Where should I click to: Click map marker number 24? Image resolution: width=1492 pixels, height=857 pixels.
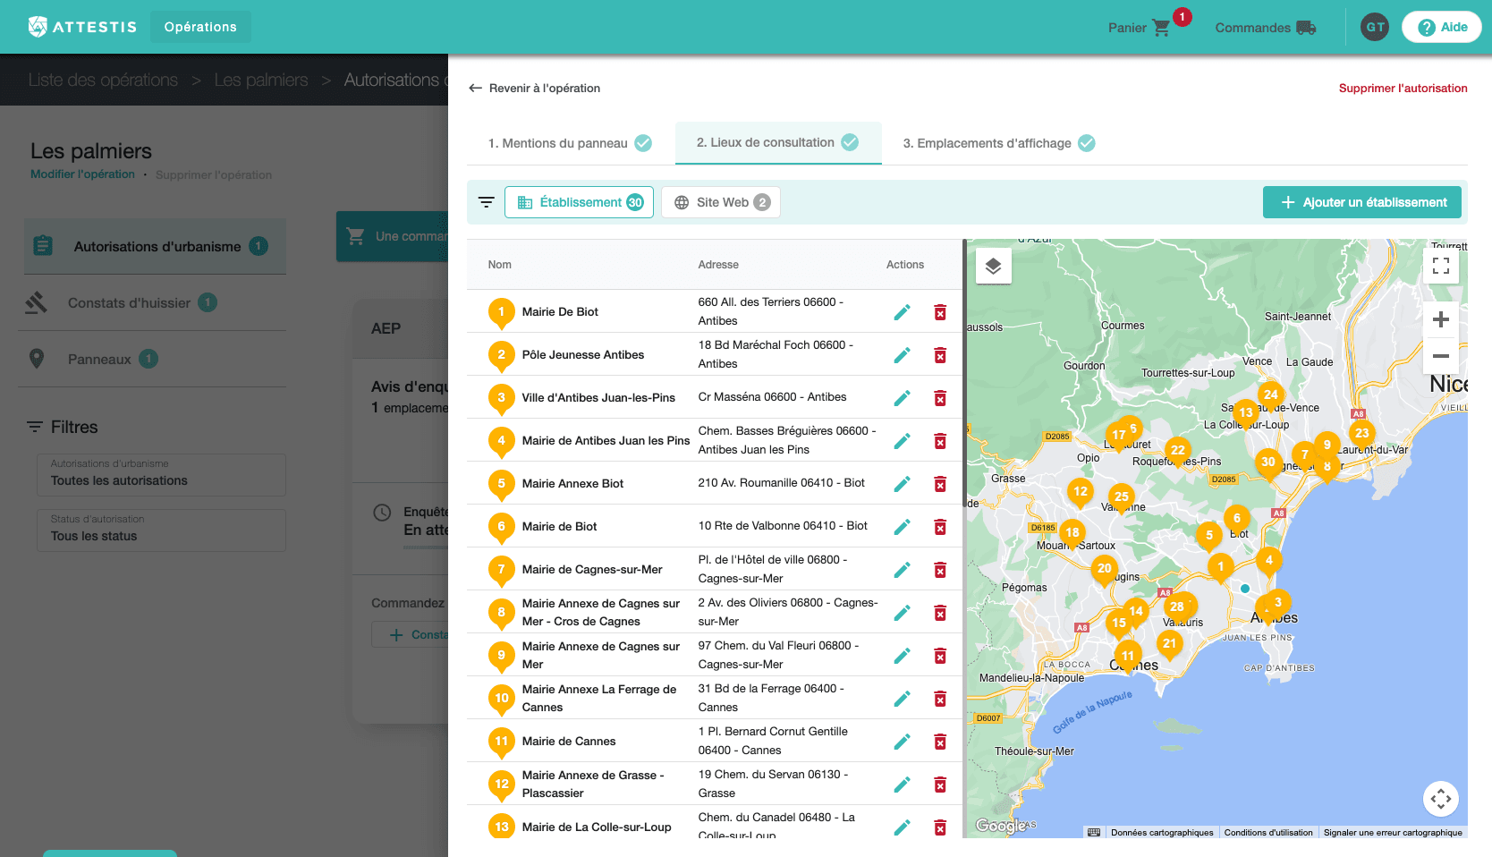pyautogui.click(x=1270, y=395)
